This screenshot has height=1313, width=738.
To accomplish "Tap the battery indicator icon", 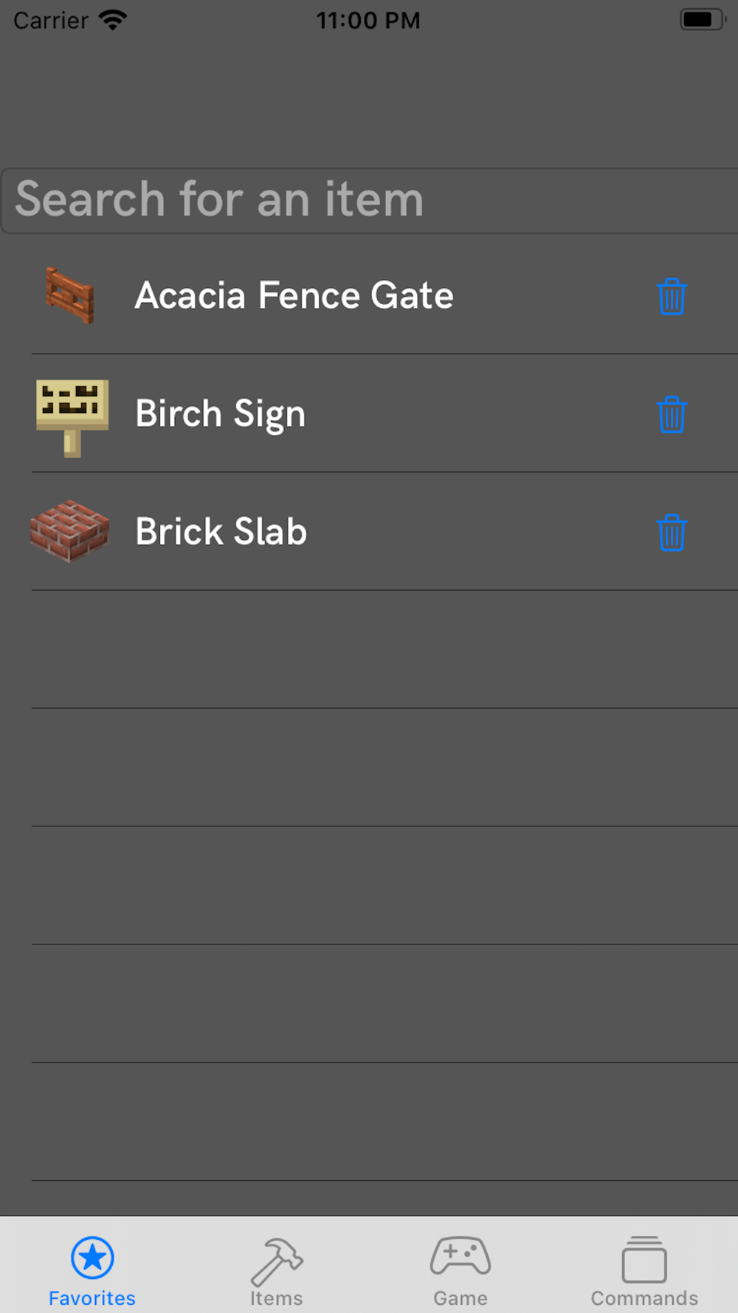I will [703, 19].
